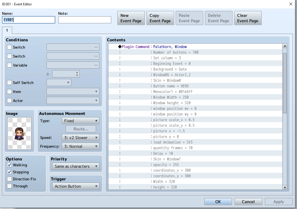
Task: Check the Through option
Action: pyautogui.click(x=9, y=186)
